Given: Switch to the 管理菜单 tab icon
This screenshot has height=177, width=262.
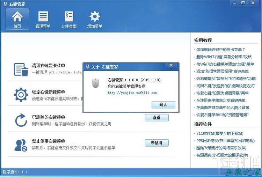Looking at the screenshot, I should (x=43, y=16).
